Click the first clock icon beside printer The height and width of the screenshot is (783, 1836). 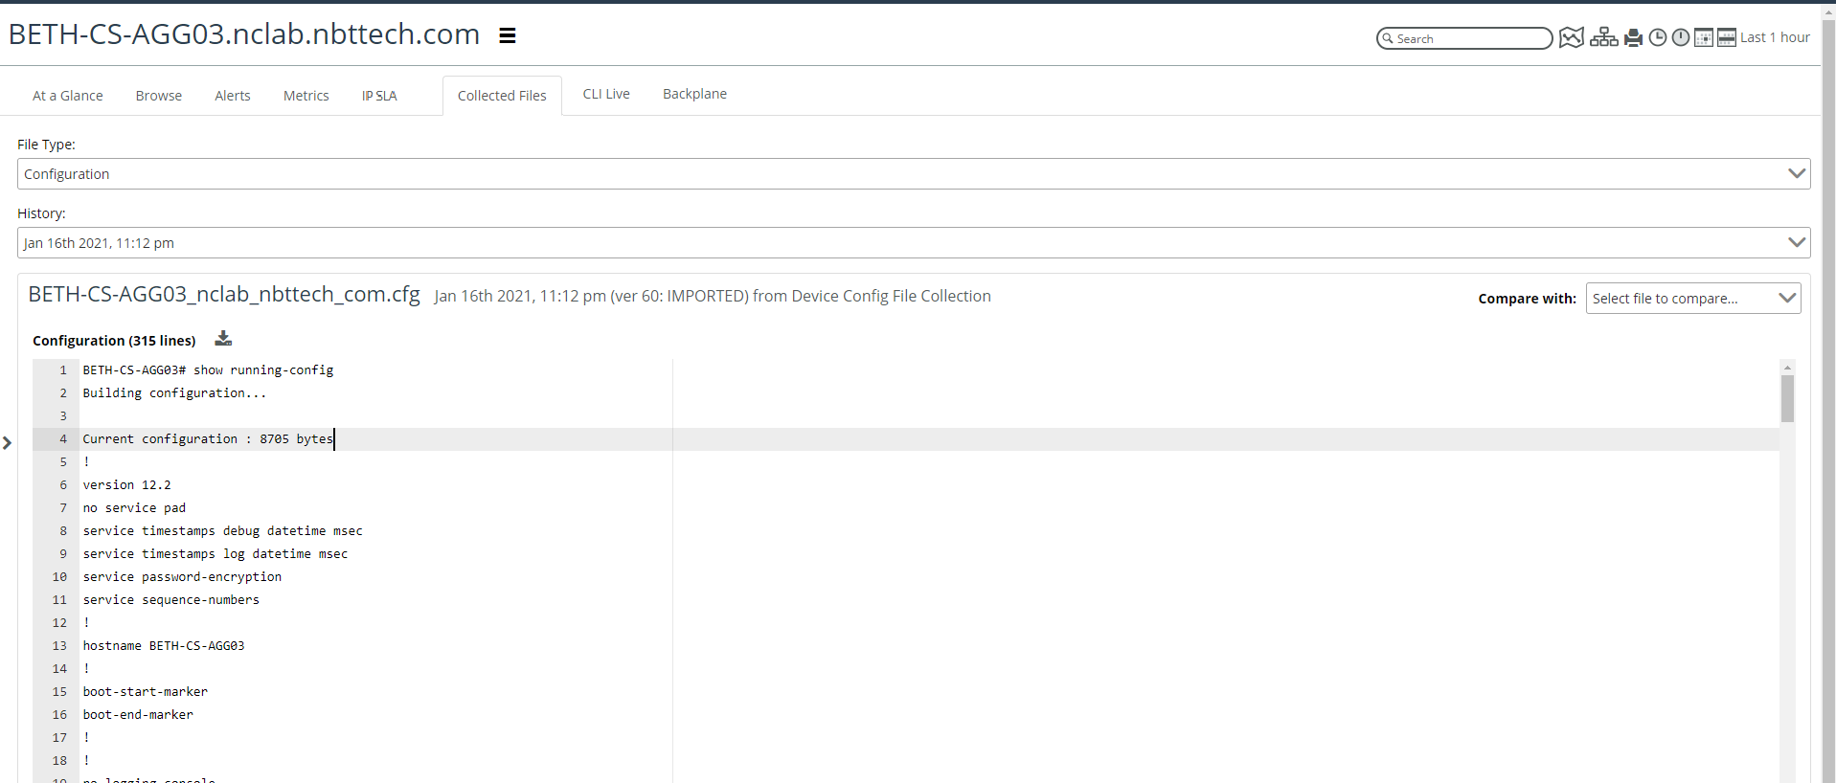(1658, 37)
